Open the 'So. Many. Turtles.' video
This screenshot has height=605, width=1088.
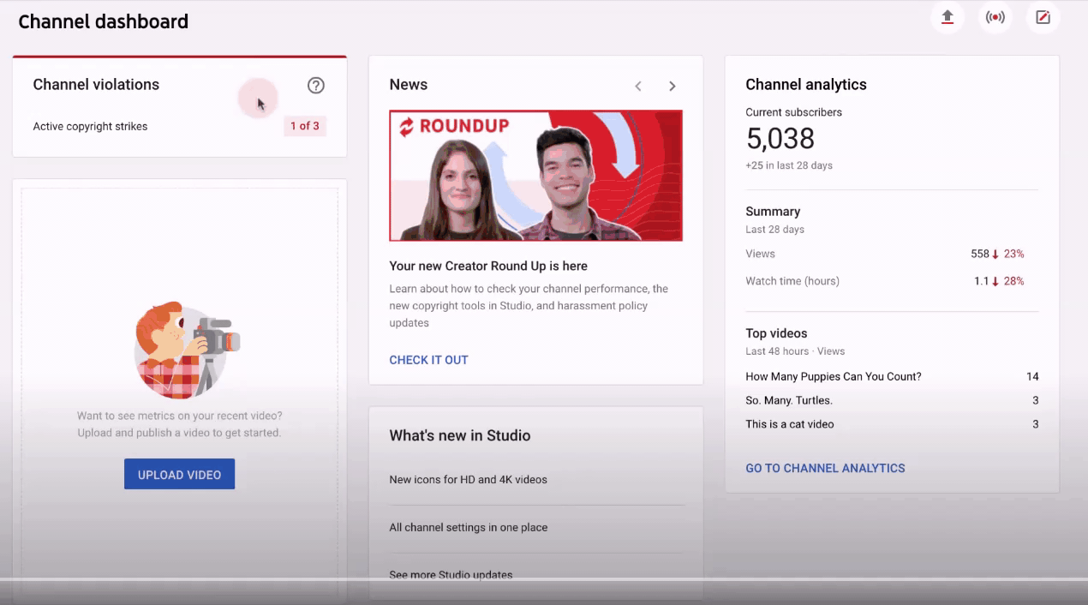click(x=789, y=400)
